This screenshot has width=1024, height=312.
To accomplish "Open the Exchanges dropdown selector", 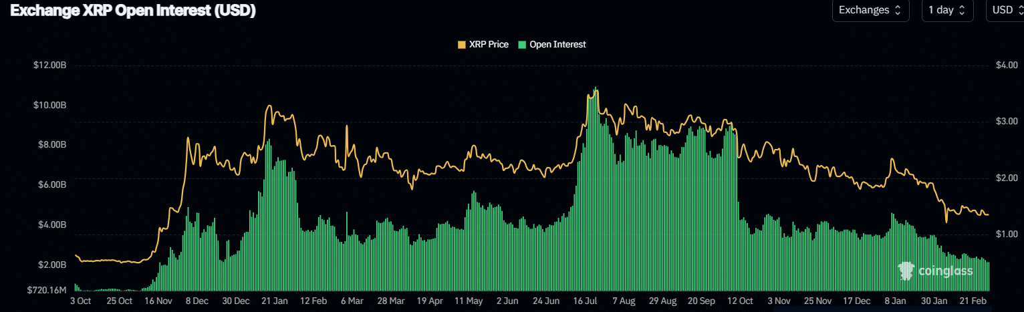I will point(870,10).
